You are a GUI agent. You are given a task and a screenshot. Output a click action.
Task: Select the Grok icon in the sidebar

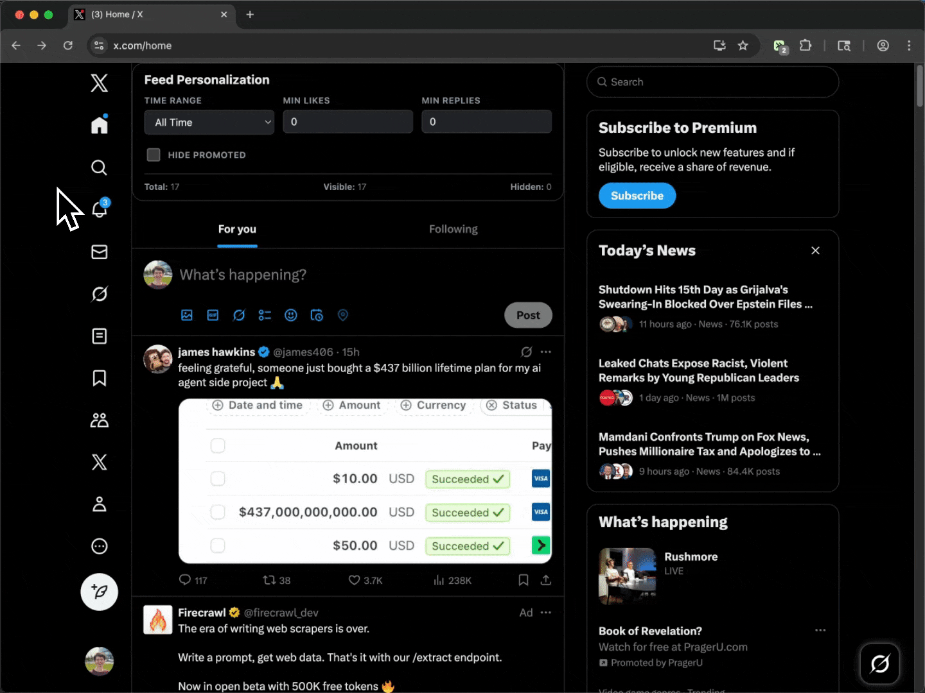tap(100, 294)
